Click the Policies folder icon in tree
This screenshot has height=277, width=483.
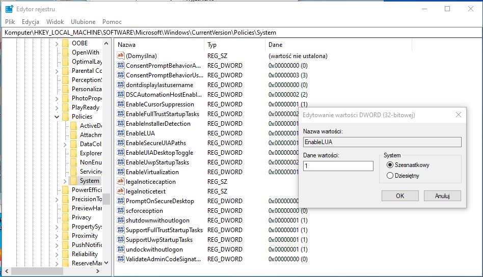pyautogui.click(x=65, y=116)
